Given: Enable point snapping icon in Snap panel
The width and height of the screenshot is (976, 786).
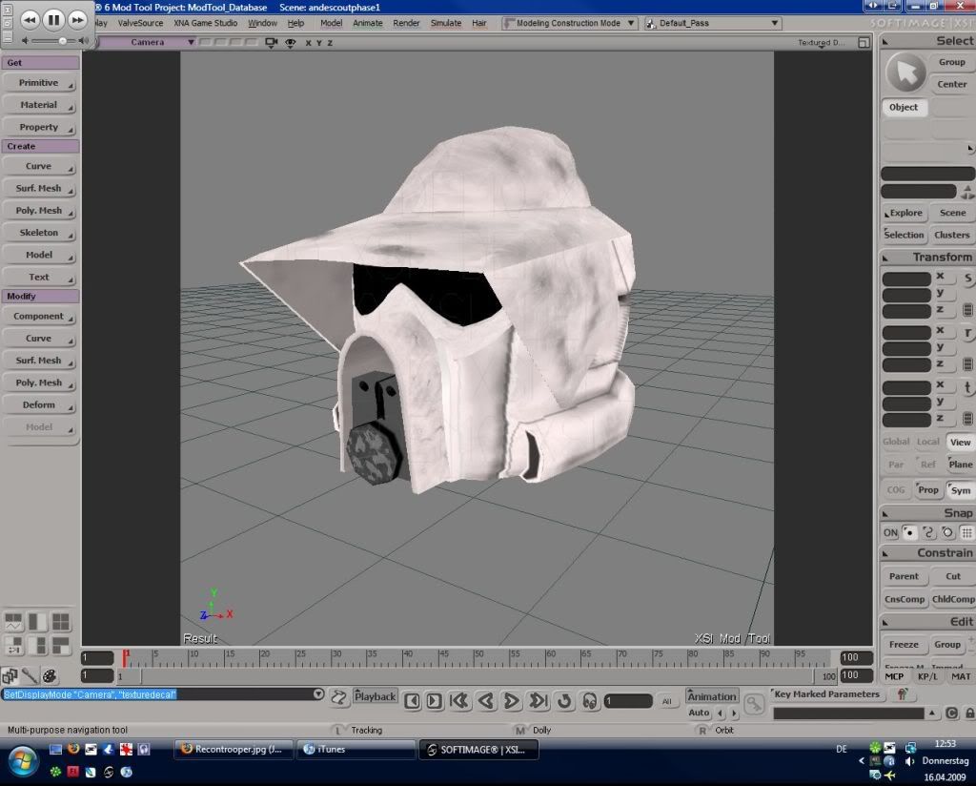Looking at the screenshot, I should click(909, 532).
